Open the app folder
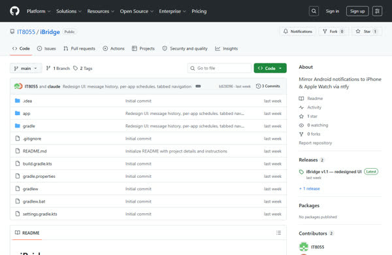Image resolution: width=392 pixels, height=255 pixels. click(27, 113)
